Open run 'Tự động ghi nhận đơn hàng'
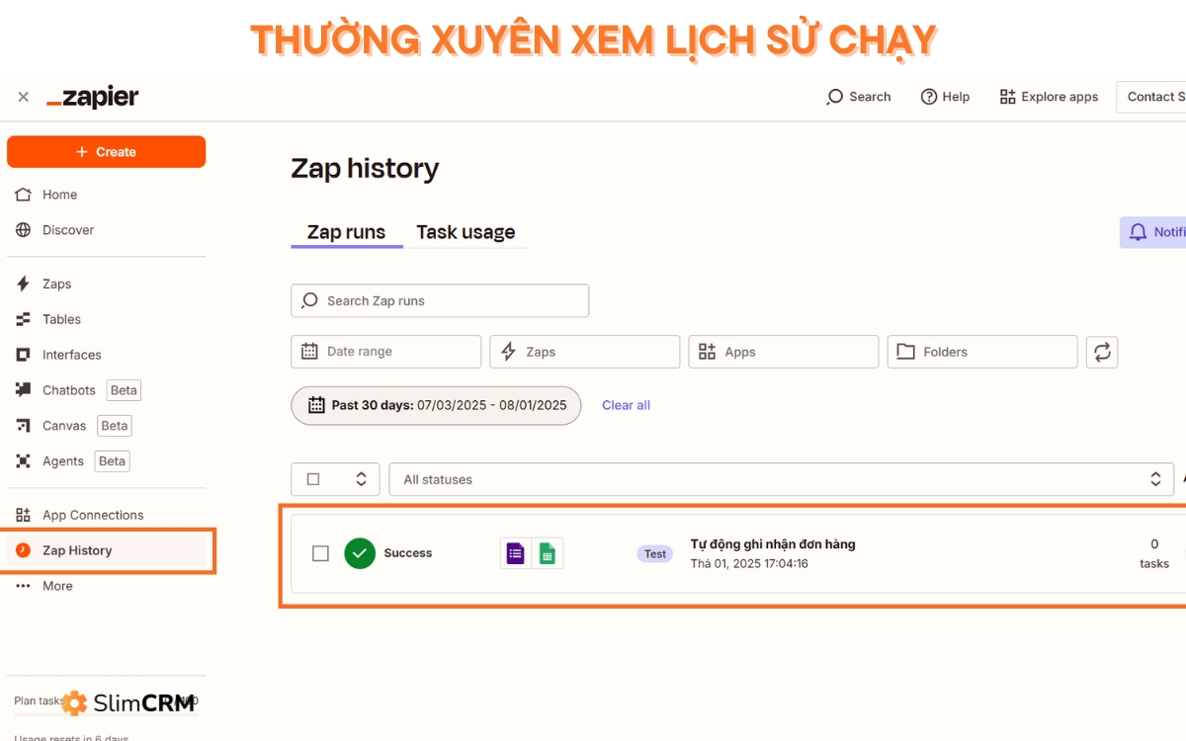The image size is (1186, 741). tap(773, 544)
